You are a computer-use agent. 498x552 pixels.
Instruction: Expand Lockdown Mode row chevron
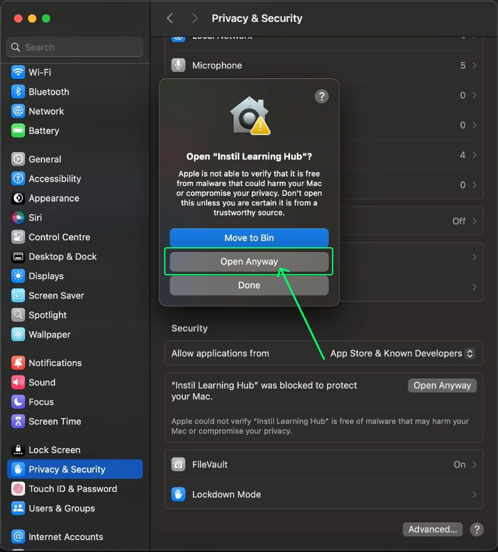point(474,494)
